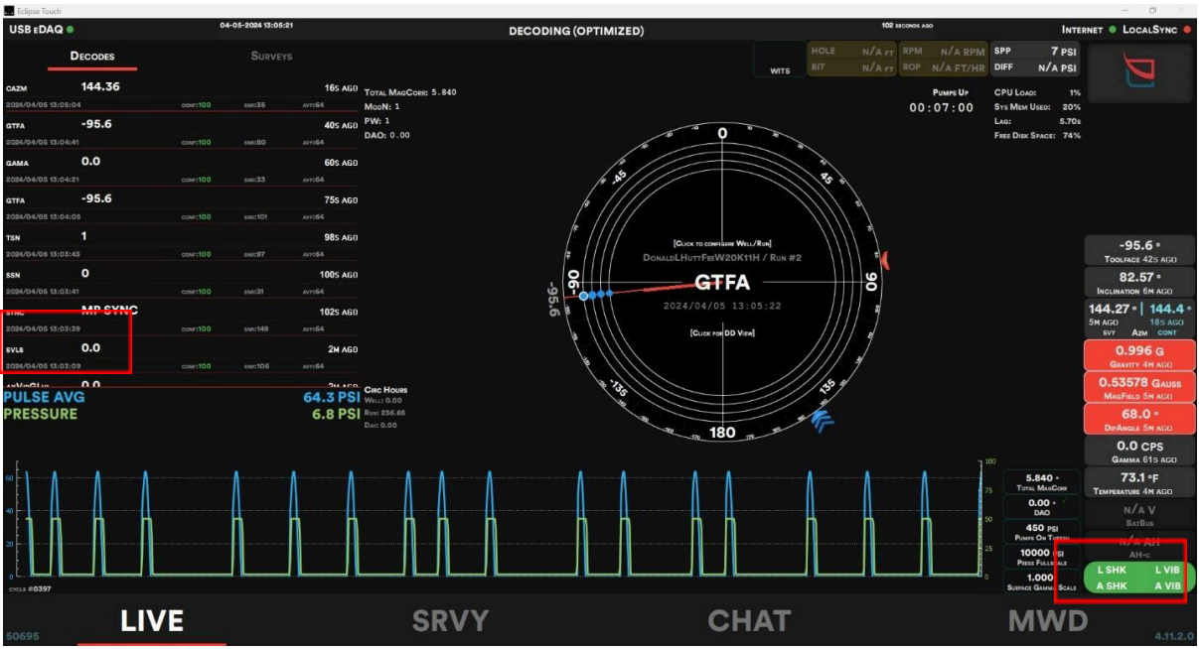This screenshot has height=649, width=1199.
Task: Toggle the red Gravity alert tile
Action: 1138,356
